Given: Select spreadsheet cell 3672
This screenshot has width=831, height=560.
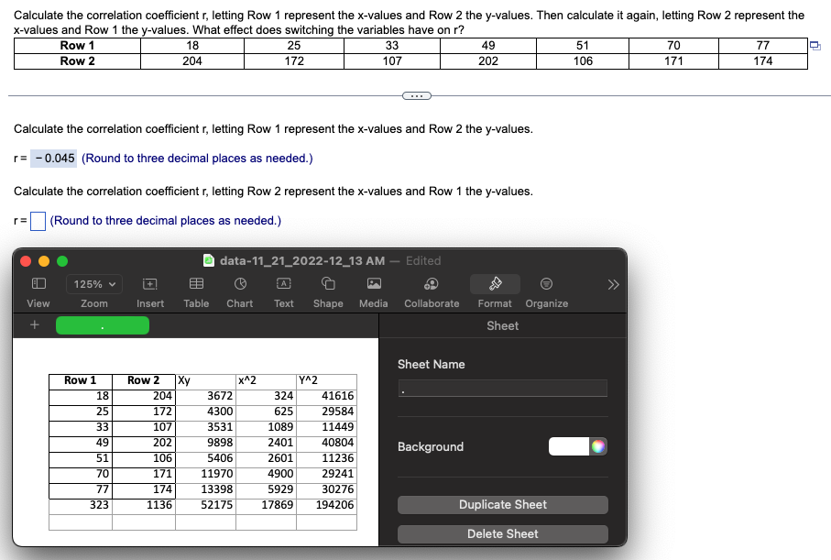Looking at the screenshot, I should [205, 397].
